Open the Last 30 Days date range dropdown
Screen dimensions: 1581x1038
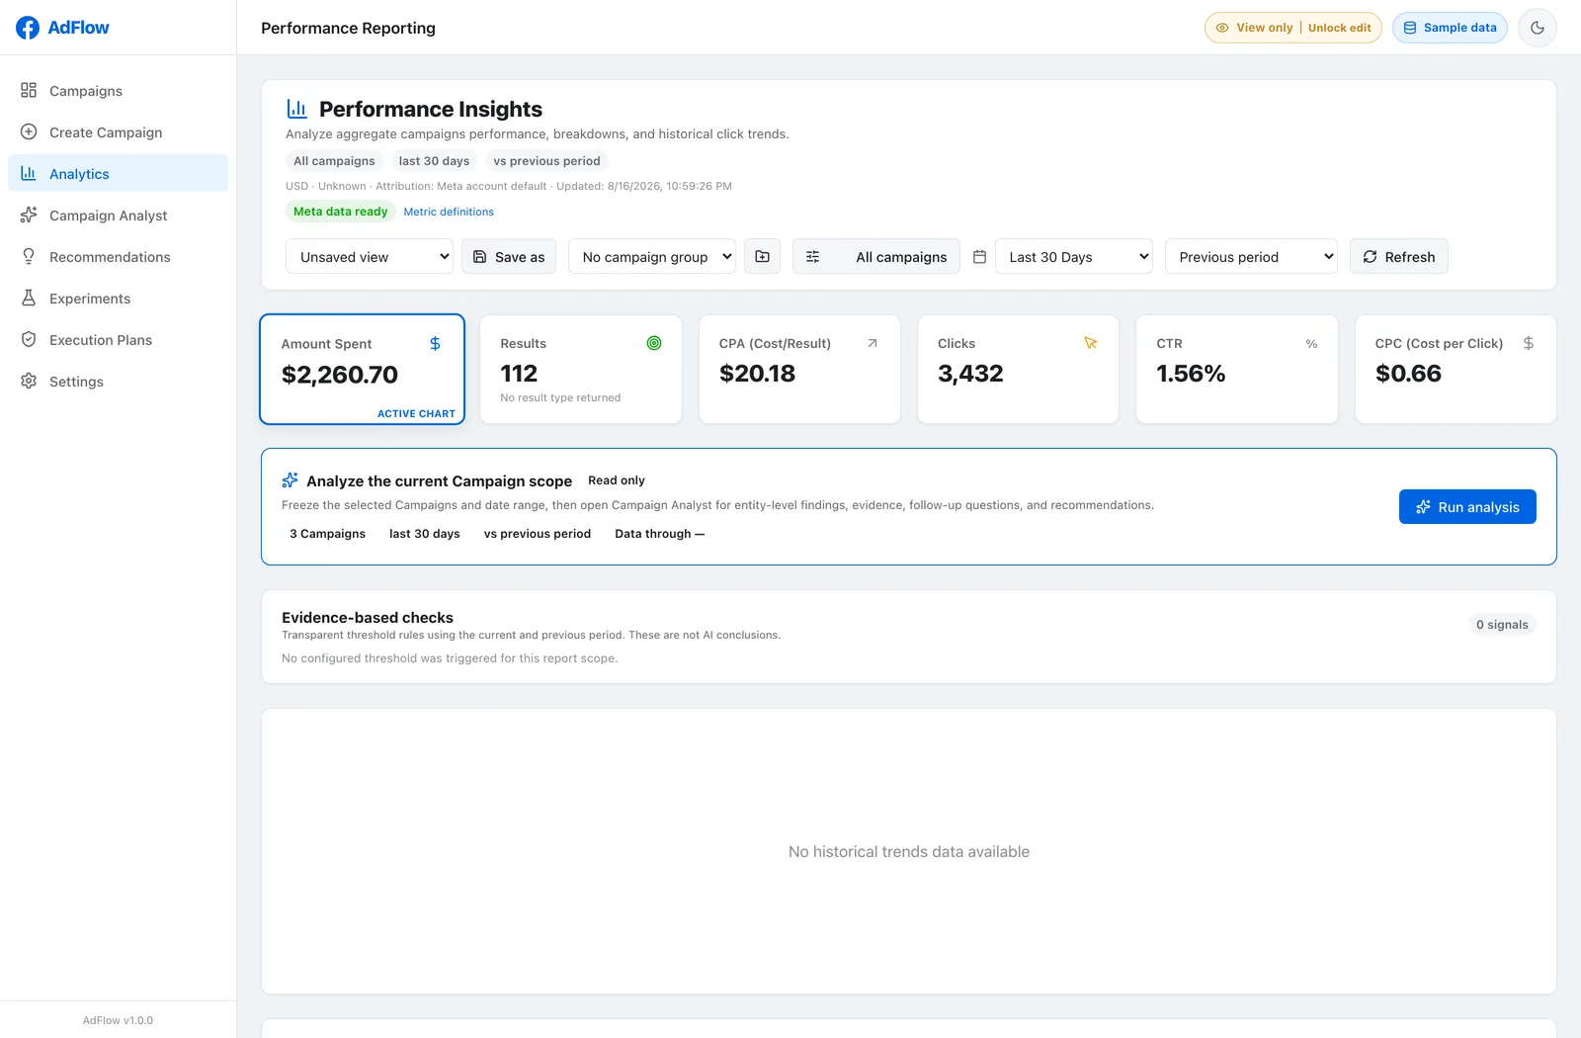coord(1073,256)
